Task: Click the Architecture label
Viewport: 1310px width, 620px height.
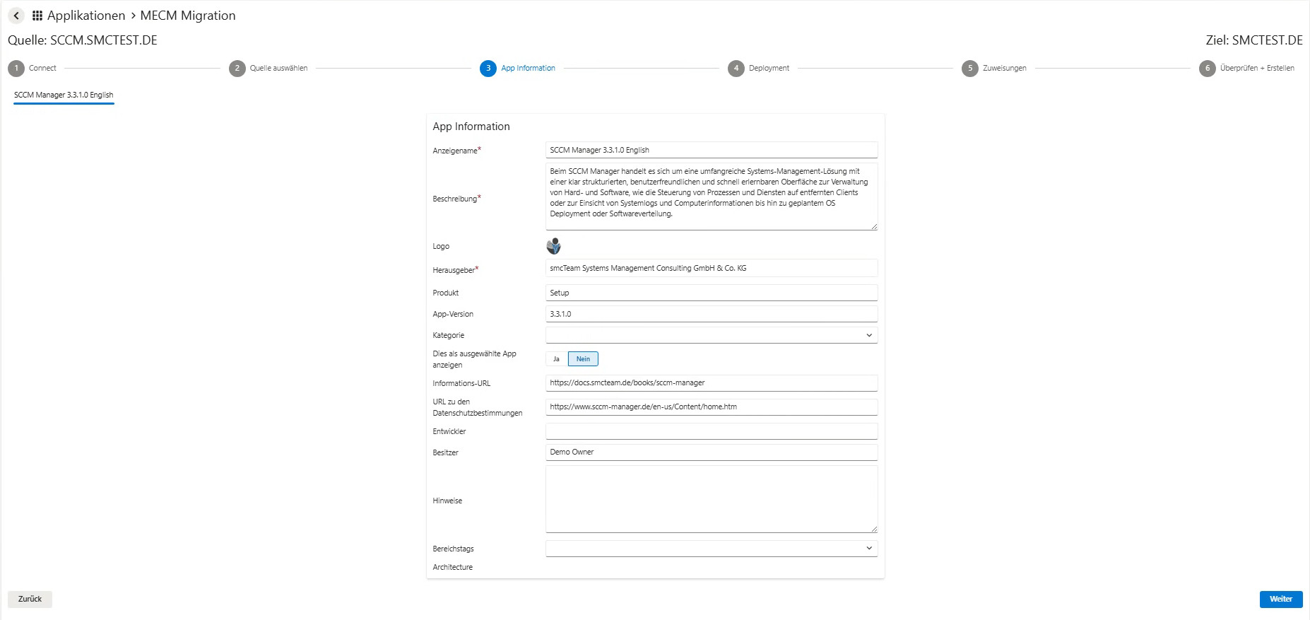Action: [x=453, y=567]
